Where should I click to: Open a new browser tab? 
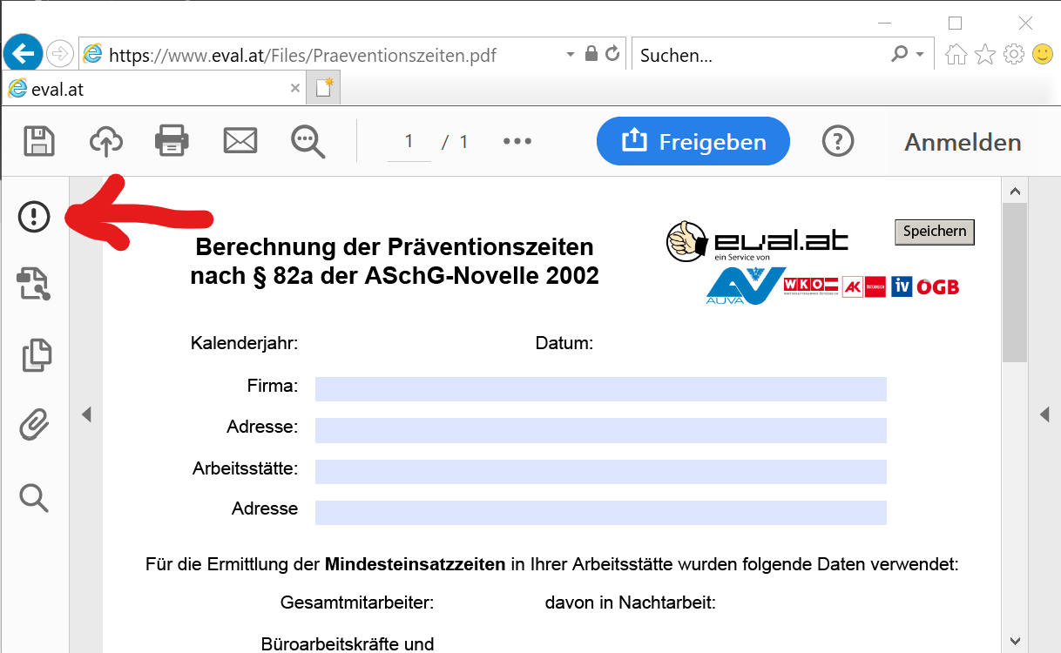point(325,88)
